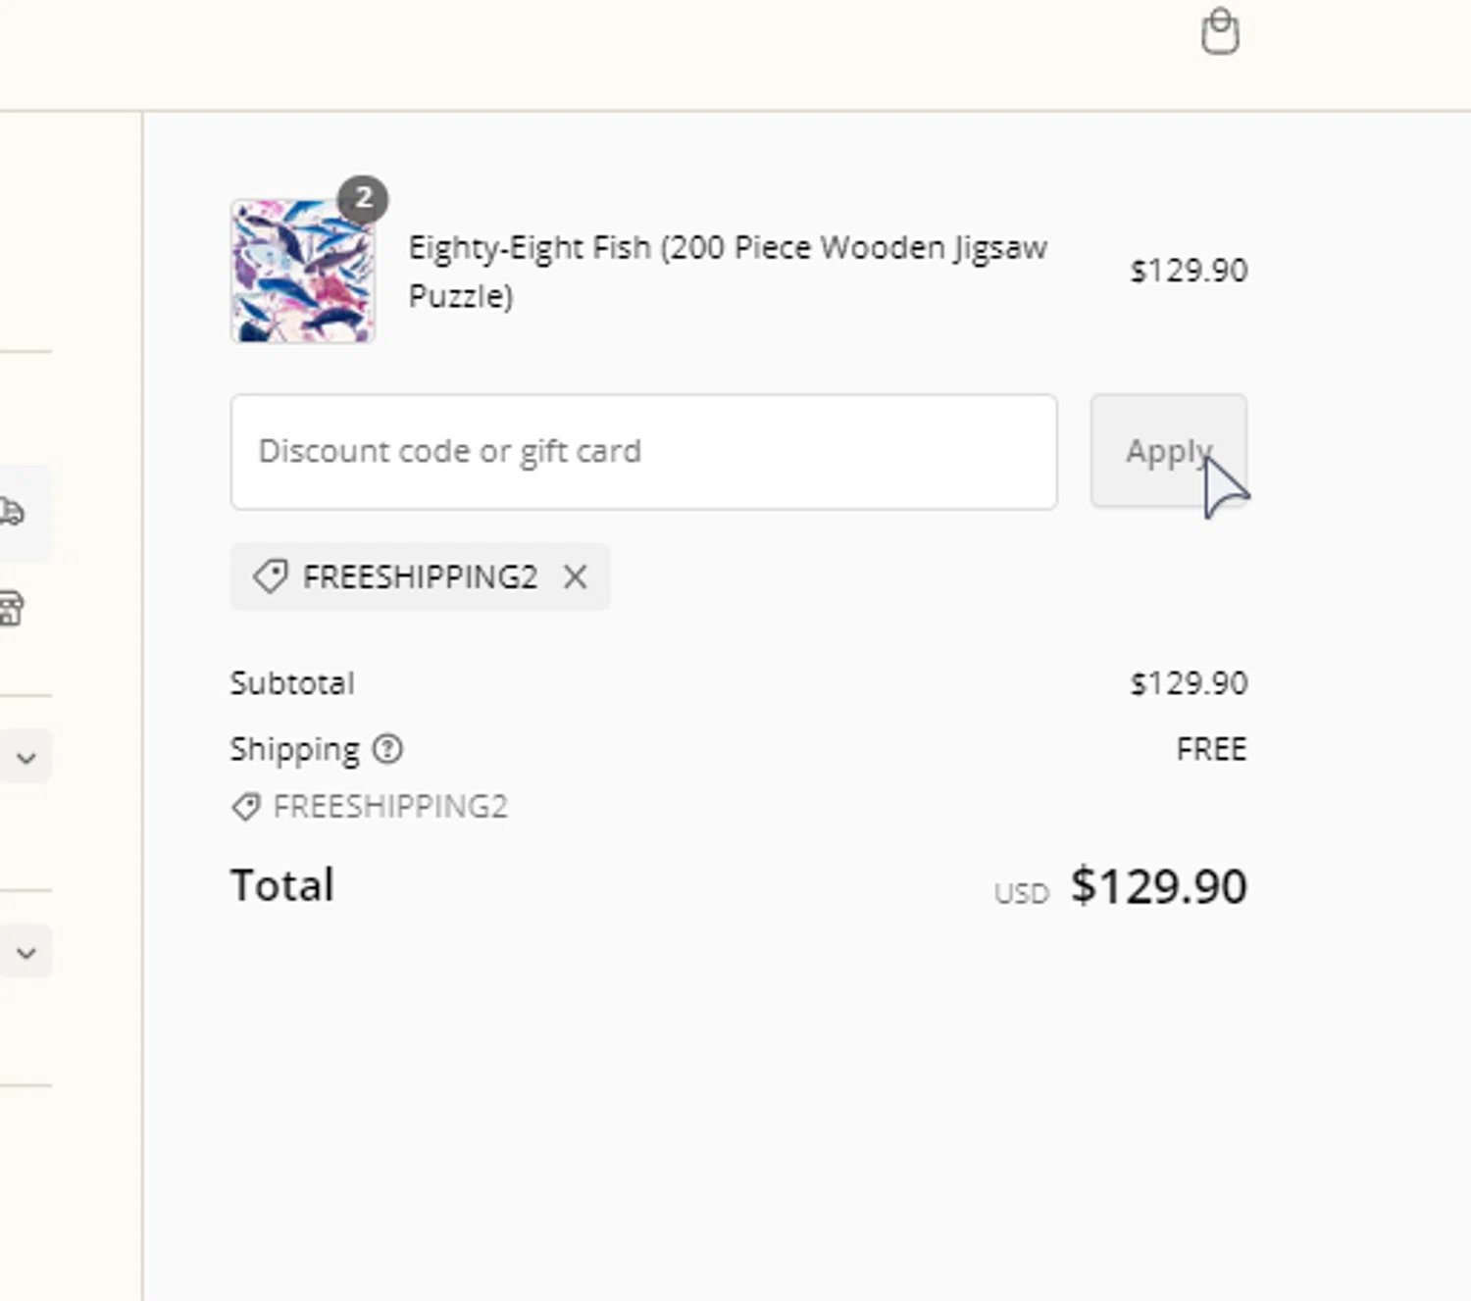Focus the Discount code or gift card field
1471x1301 pixels.
(643, 452)
